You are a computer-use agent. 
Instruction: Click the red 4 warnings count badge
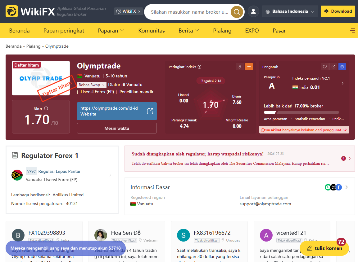pyautogui.click(x=343, y=159)
